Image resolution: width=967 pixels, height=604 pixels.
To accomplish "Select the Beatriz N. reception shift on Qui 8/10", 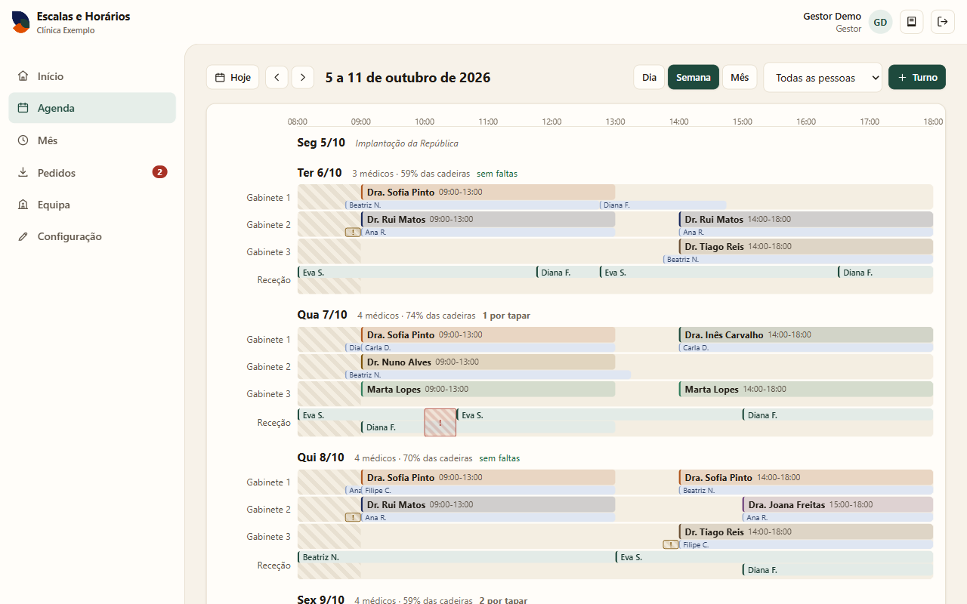I will point(456,557).
